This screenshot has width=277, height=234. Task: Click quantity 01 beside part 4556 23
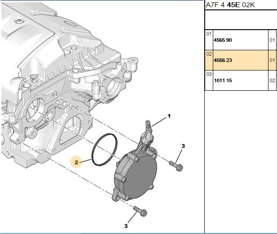click(x=272, y=60)
